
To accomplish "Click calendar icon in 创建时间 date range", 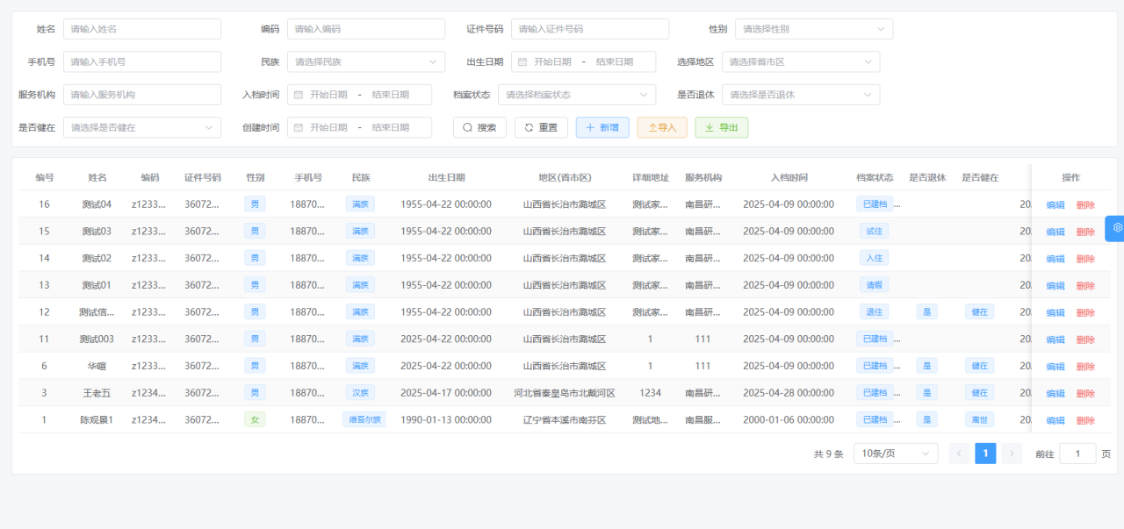I will click(299, 127).
